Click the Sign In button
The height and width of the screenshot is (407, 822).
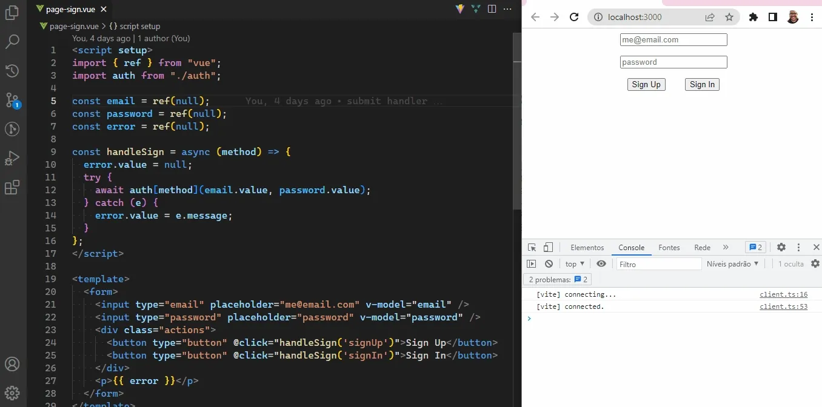click(701, 84)
